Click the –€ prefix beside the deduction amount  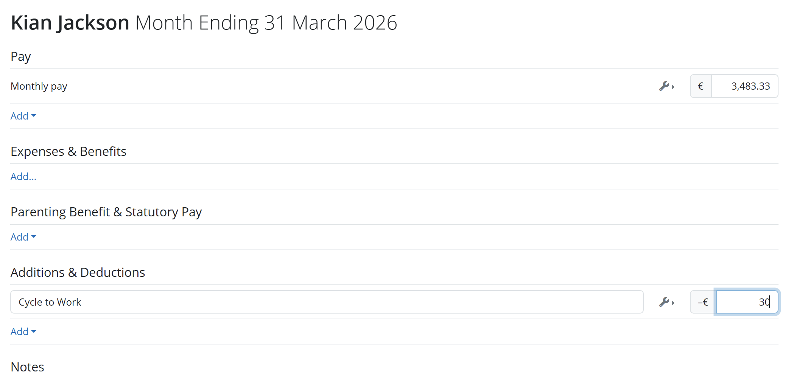coord(703,302)
